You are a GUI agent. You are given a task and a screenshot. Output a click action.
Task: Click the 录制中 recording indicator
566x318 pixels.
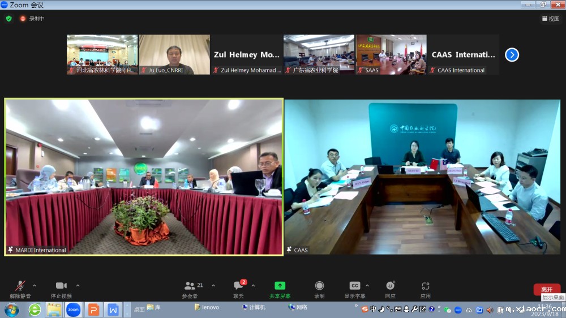pos(33,19)
